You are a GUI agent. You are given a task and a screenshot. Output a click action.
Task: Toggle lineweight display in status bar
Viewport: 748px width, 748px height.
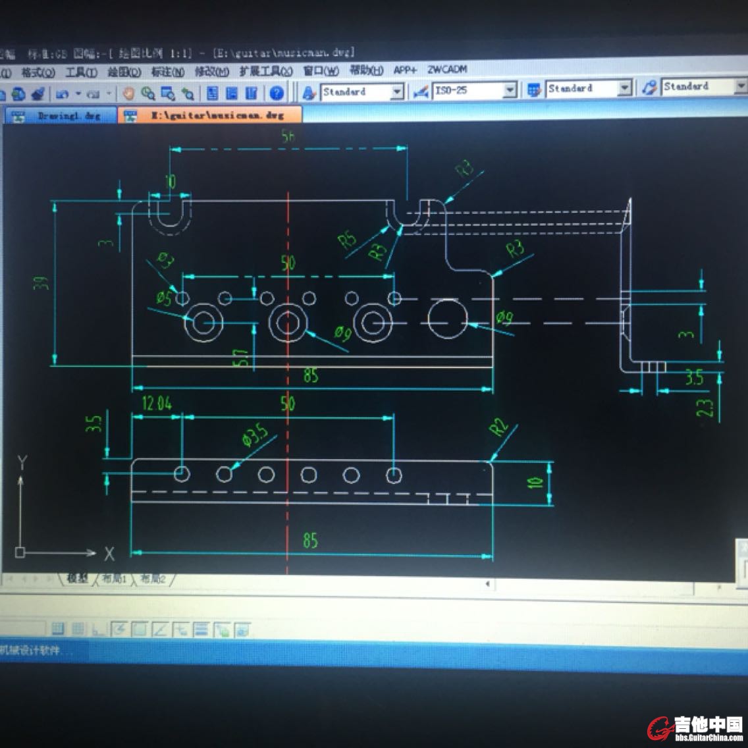(201, 629)
